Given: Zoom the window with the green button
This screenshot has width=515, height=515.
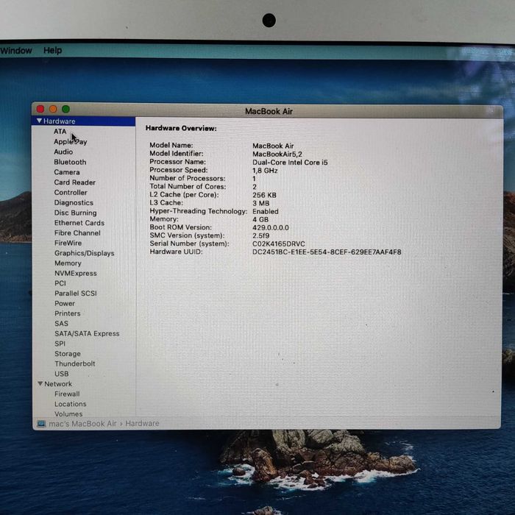Looking at the screenshot, I should pos(65,109).
